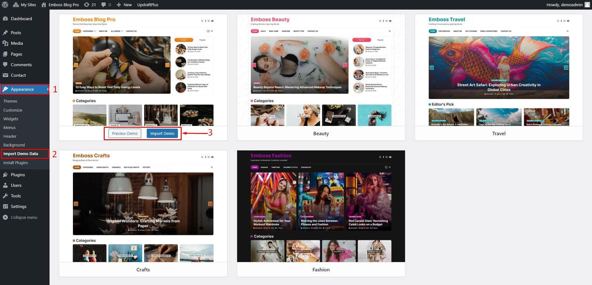This screenshot has height=285, width=592.
Task: Open the comments bubble in admin bar
Action: (106, 5)
